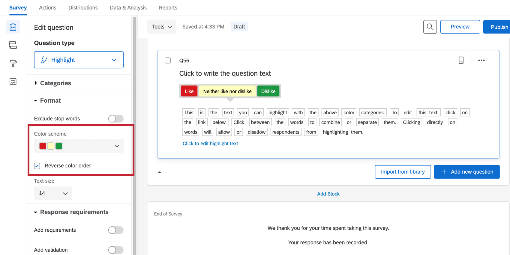Click the Preview button
This screenshot has height=255, width=510.
[x=460, y=27]
